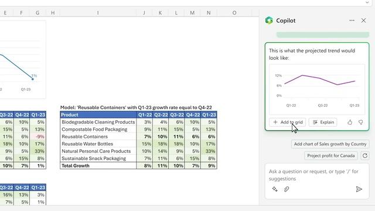Click the Copilot prompt input field
This screenshot has width=375, height=211.
click(317, 175)
